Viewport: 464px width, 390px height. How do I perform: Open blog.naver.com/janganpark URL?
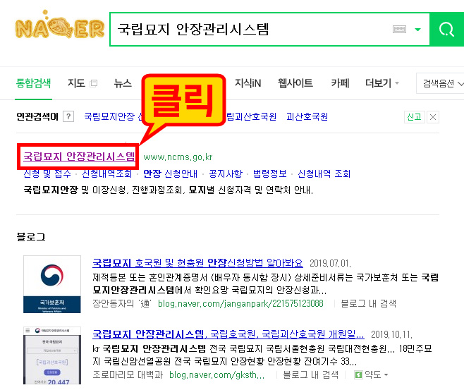[240, 303]
